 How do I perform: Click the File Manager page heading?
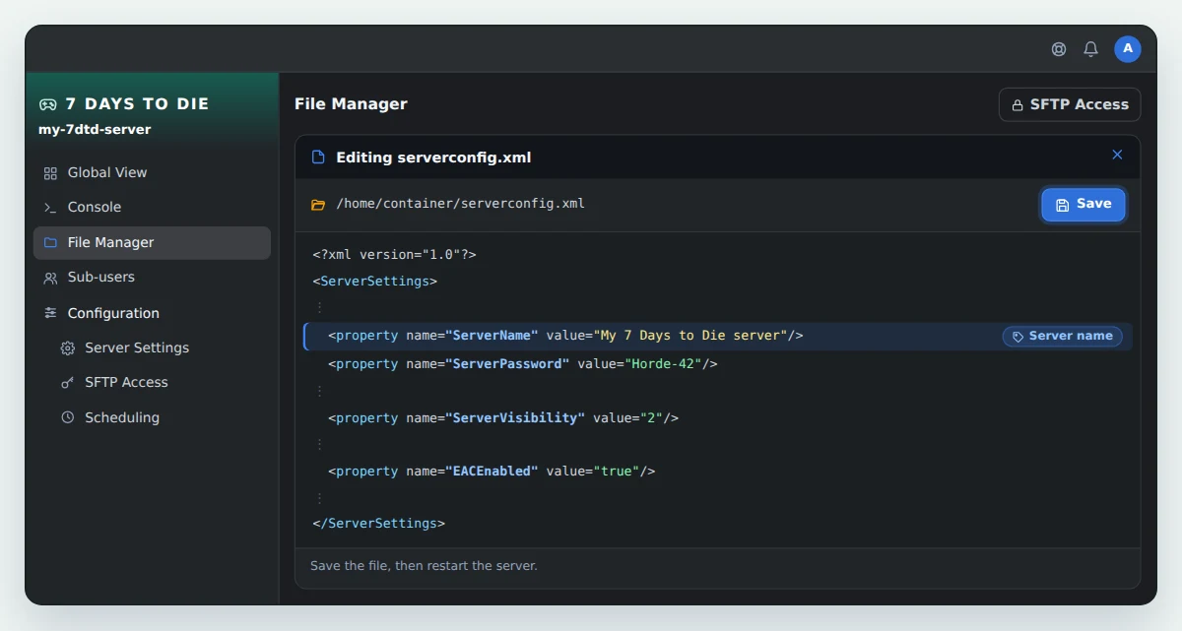coord(351,104)
